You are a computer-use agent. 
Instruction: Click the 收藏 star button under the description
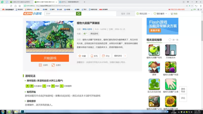82,56
